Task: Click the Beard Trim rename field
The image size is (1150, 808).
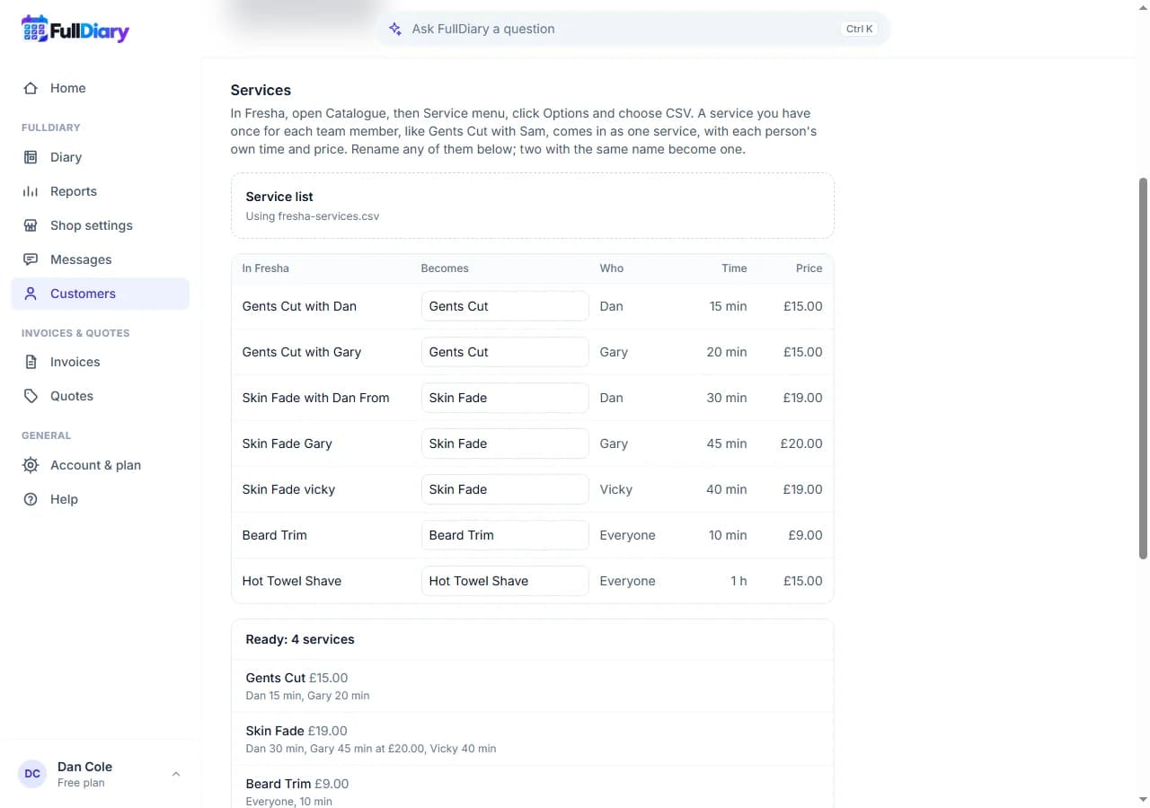Action: tap(505, 535)
